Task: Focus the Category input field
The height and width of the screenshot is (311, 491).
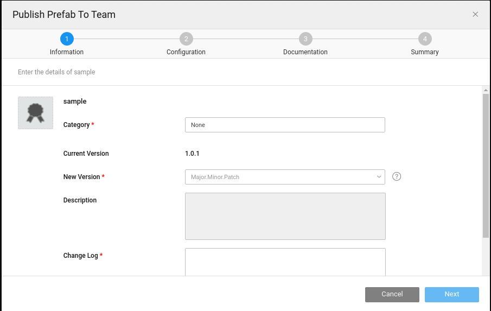Action: (x=285, y=125)
